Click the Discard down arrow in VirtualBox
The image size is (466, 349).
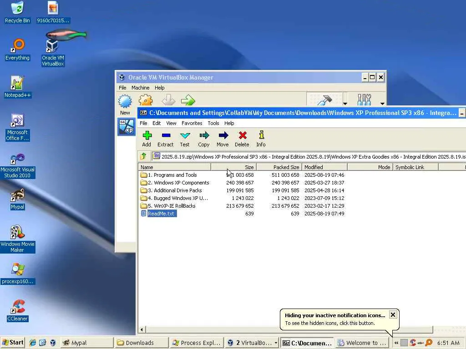click(168, 100)
